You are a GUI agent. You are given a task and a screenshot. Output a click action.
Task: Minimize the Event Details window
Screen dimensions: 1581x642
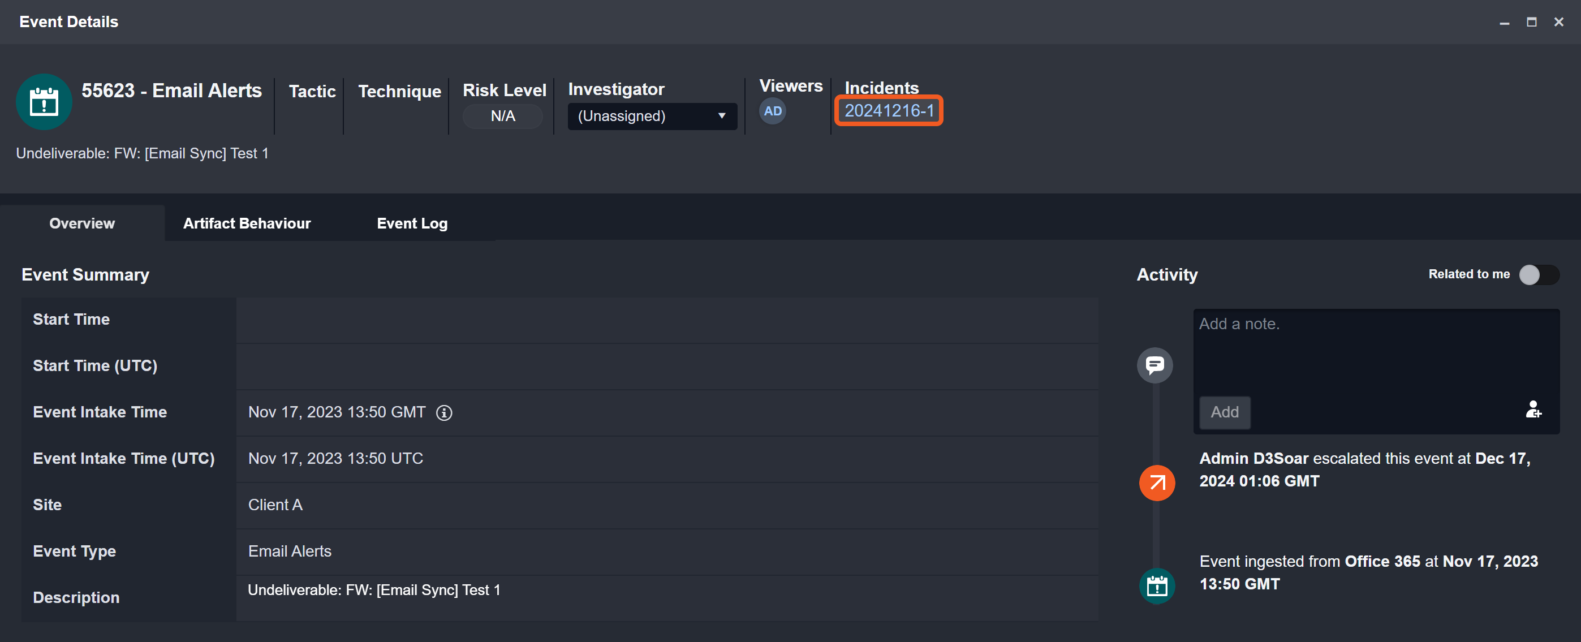1504,22
